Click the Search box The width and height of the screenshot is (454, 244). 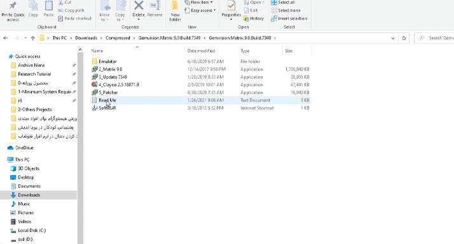point(434,38)
